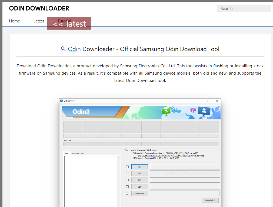Select the Options tab in Odin3
The height and width of the screenshot is (207, 273).
76,153
